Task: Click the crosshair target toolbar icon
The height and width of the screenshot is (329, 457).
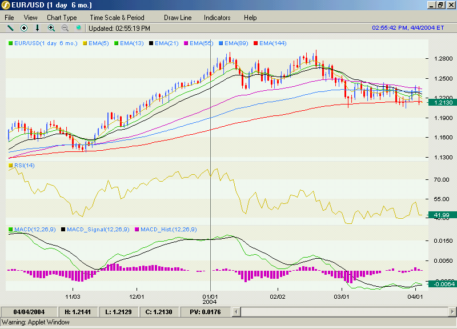Action: (24, 28)
